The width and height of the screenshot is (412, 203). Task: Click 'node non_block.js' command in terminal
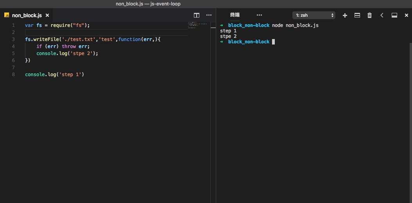tap(296, 25)
